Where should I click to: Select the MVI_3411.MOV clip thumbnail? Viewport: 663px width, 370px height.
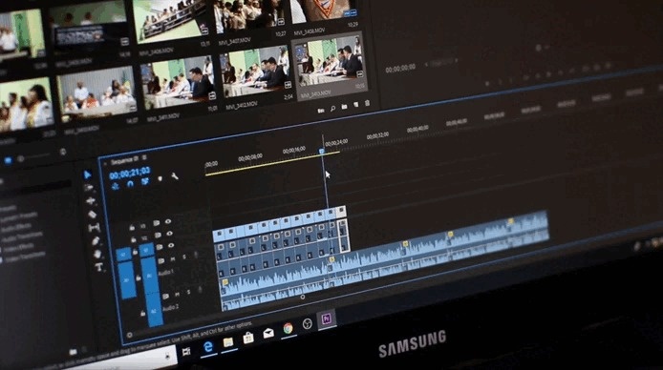point(177,83)
